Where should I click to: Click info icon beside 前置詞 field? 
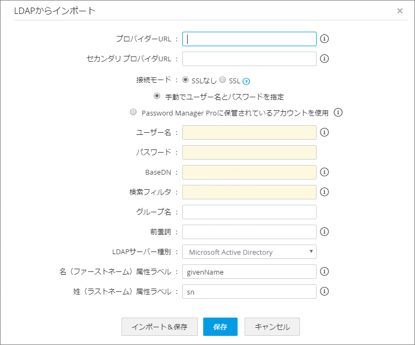coord(325,232)
